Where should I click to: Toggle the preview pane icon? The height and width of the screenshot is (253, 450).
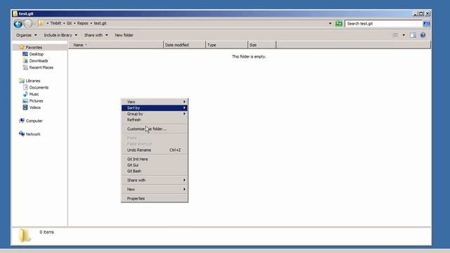[413, 35]
